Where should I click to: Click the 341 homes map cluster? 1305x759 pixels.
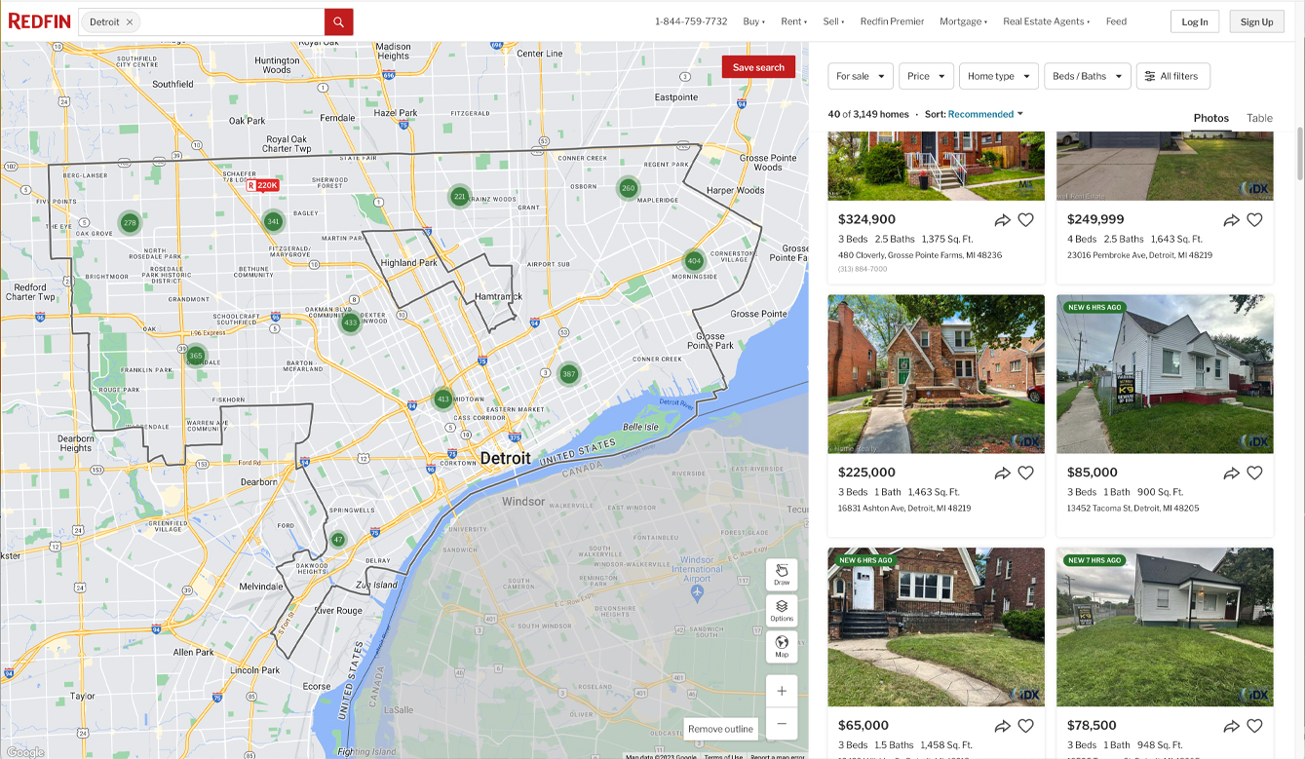click(x=273, y=221)
